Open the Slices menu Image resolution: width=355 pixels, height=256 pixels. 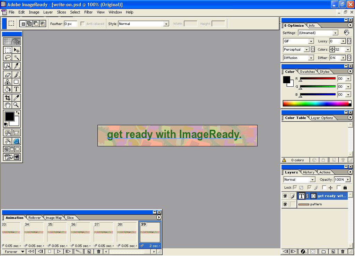61,12
